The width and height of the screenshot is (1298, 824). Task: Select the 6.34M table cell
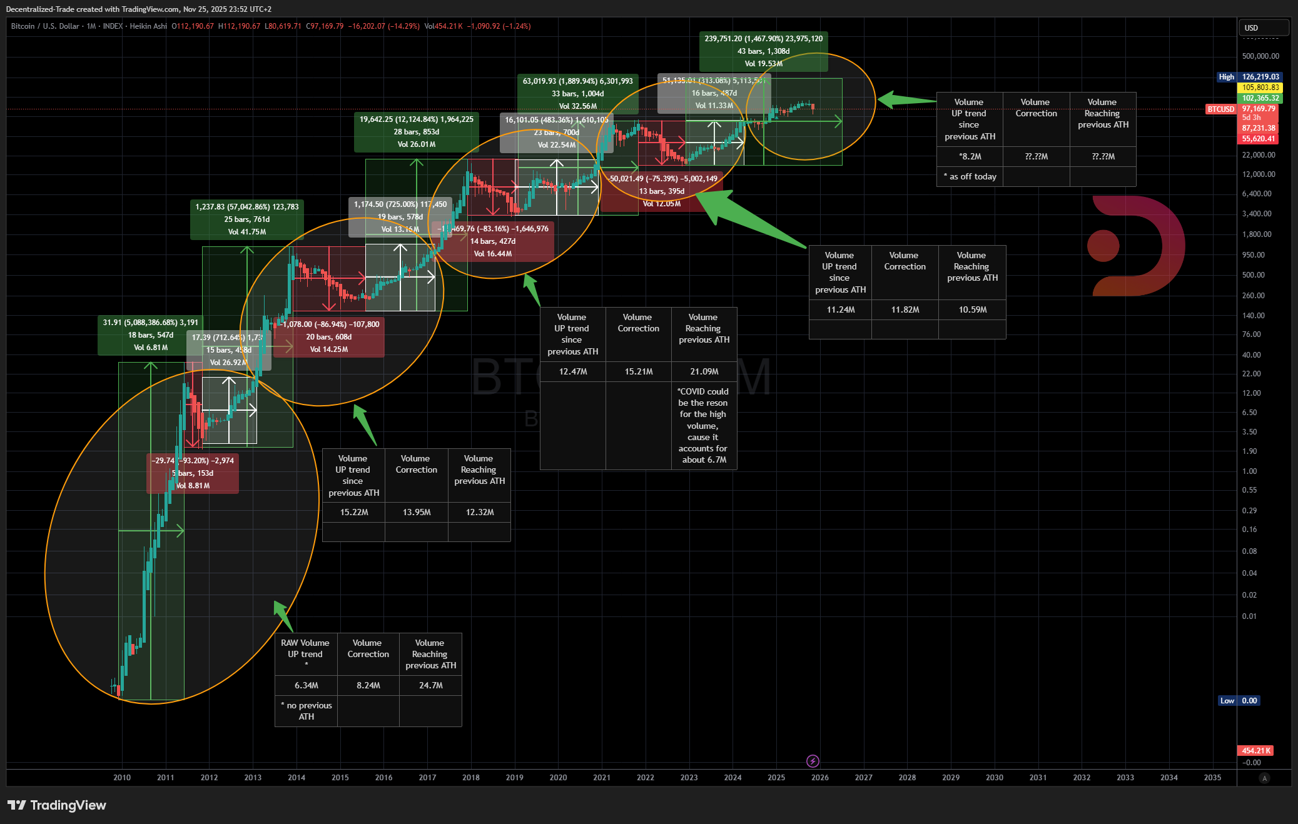(307, 686)
